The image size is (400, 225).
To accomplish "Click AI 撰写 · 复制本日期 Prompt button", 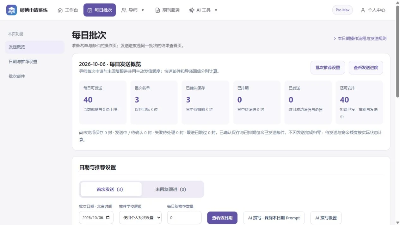I will [x=274, y=218].
